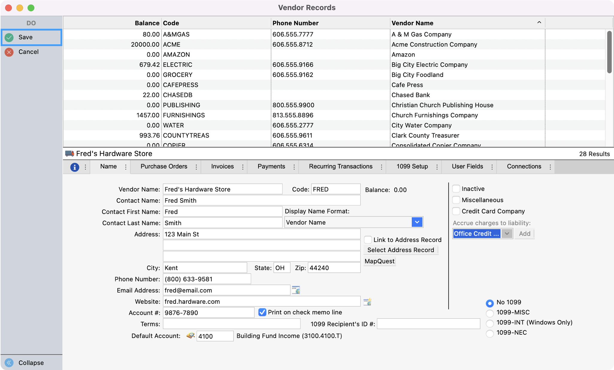The height and width of the screenshot is (370, 614).
Task: Click into the Terms input field
Action: coord(232,324)
